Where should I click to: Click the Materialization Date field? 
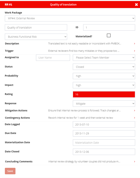104,142
